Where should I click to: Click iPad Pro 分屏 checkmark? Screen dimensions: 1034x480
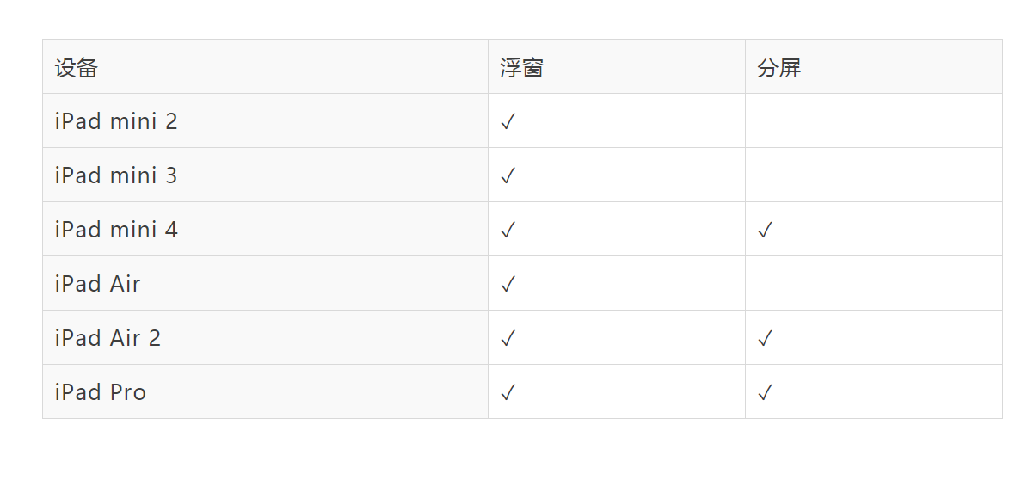(766, 393)
